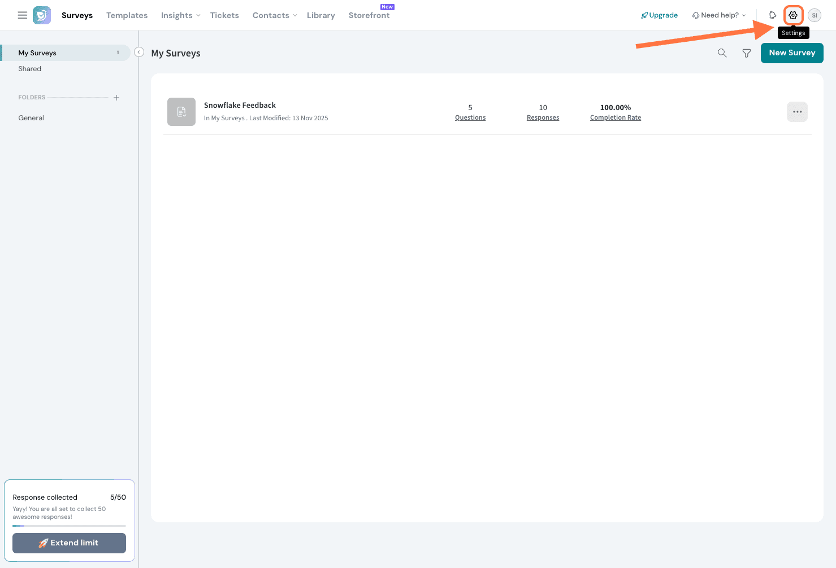Search surveys using magnifier icon

pos(722,53)
